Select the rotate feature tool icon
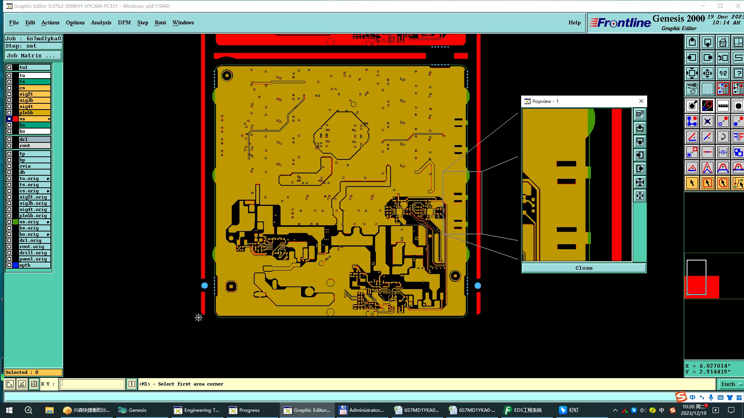The image size is (744, 418). click(x=723, y=137)
